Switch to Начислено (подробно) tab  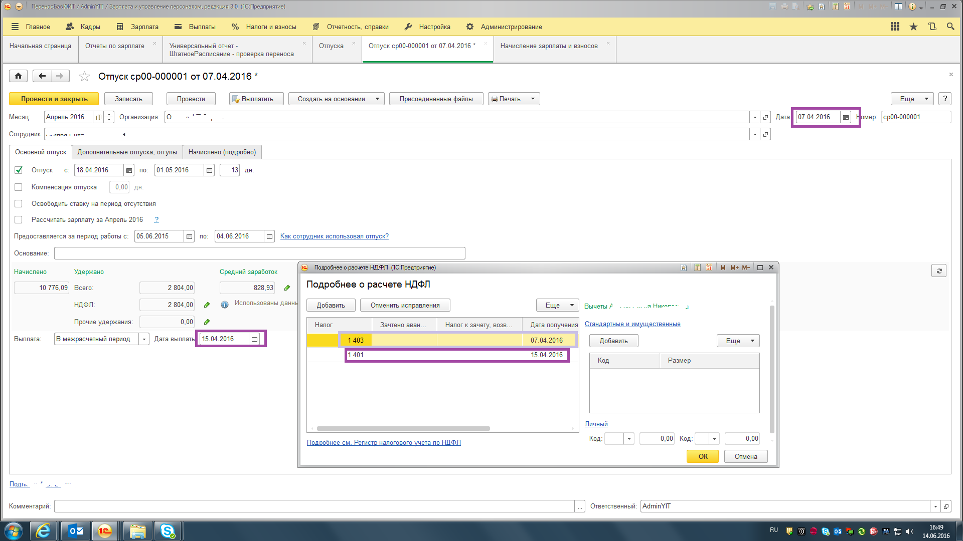(222, 152)
